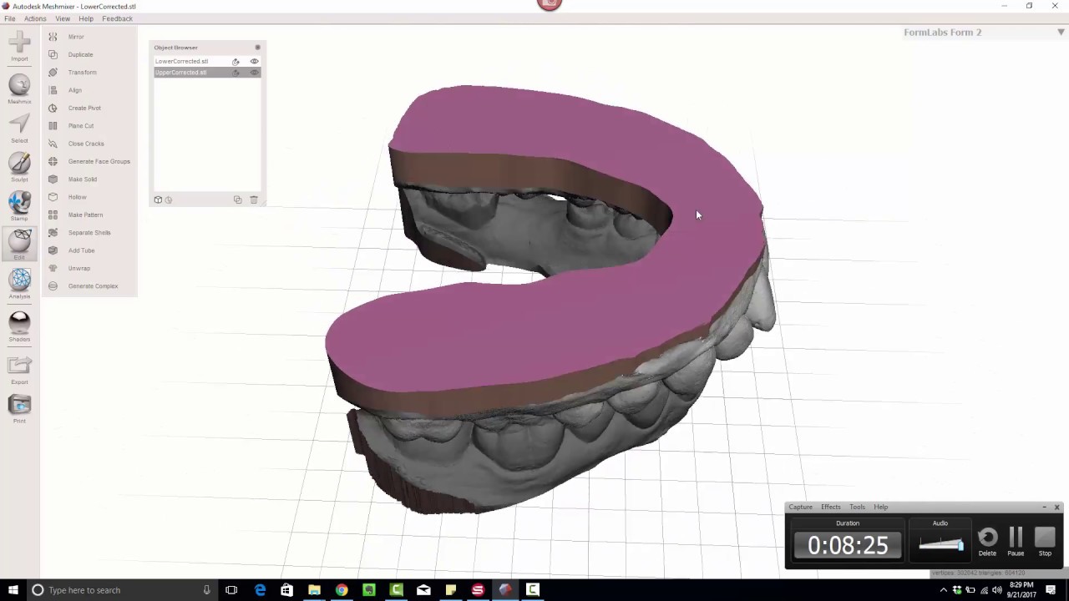Open the Meshmix sidebar tool
This screenshot has height=601, width=1069.
pyautogui.click(x=19, y=89)
